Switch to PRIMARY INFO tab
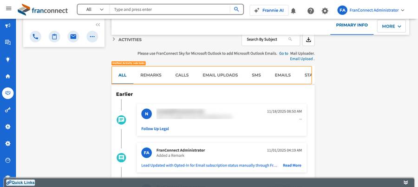Screen dimensions: 418x187 pos(352,25)
